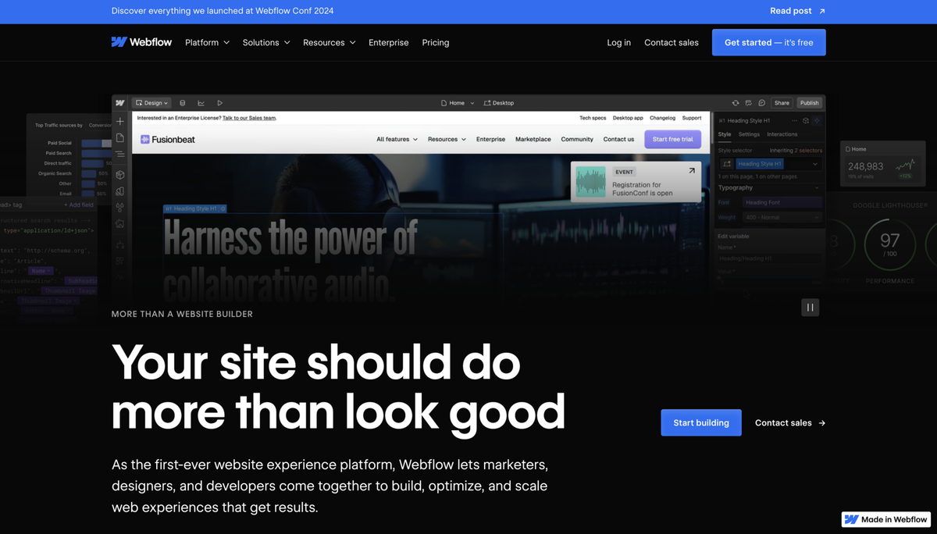Switch to the Settings tab
The height and width of the screenshot is (534, 937).
point(749,134)
